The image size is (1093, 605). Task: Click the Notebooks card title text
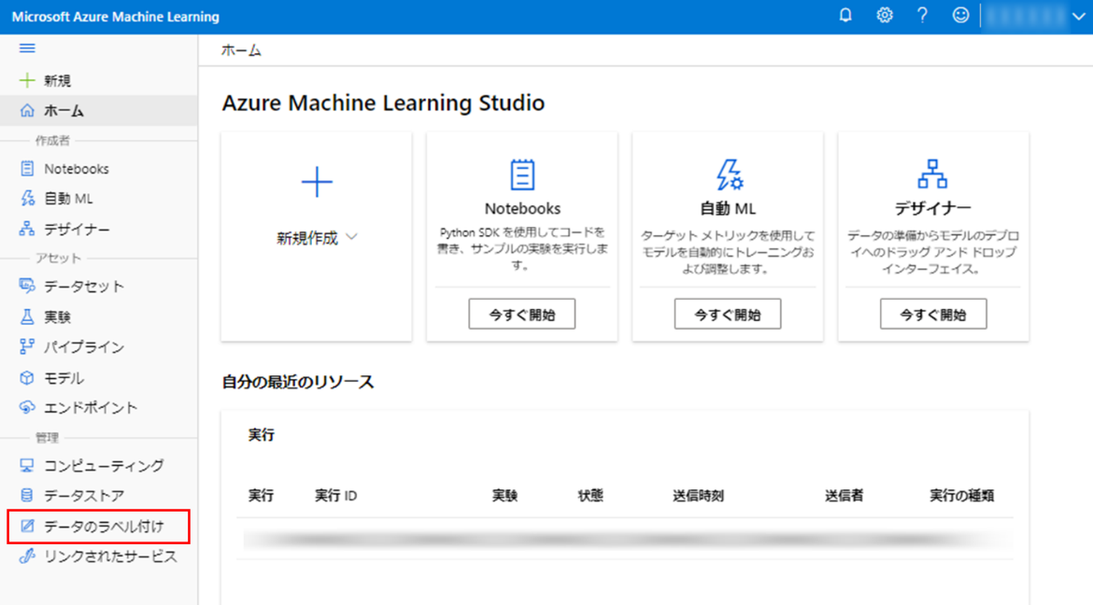[522, 208]
